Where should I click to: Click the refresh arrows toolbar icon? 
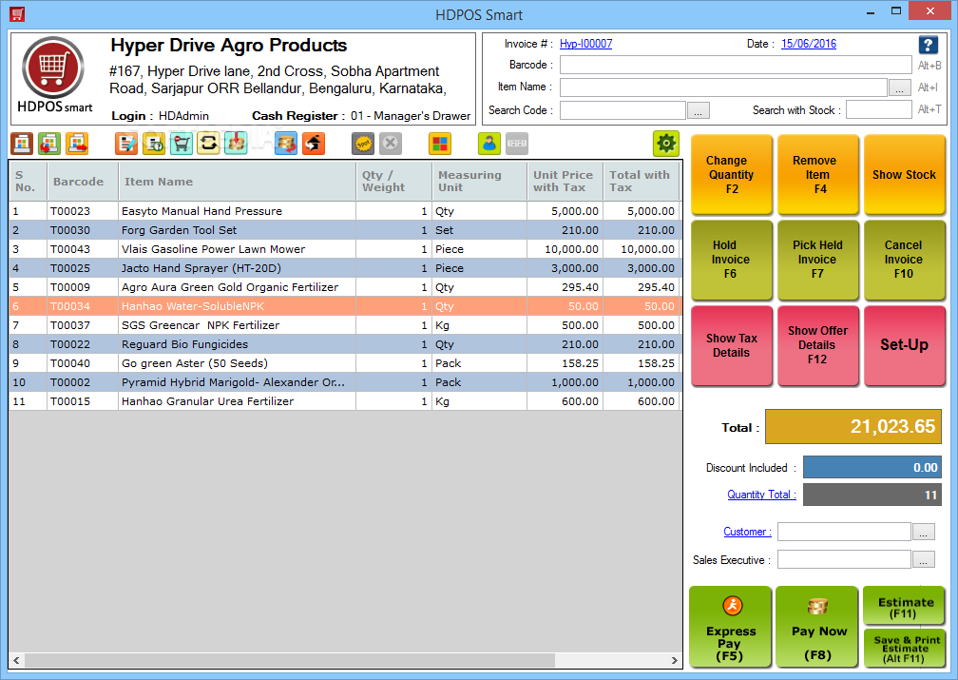[208, 144]
